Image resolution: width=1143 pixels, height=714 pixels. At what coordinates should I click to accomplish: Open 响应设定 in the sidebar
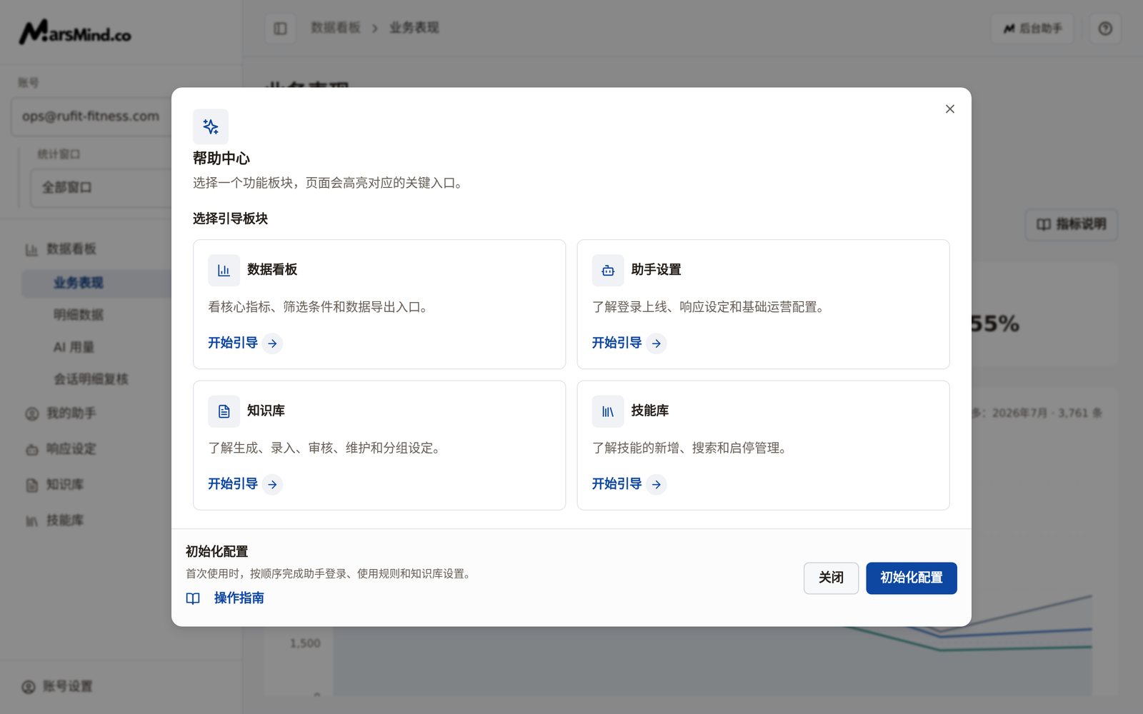tap(71, 449)
